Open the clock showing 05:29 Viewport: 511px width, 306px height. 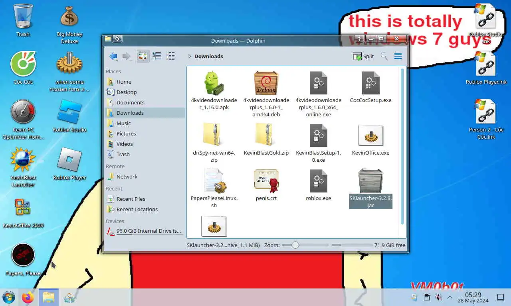pos(473,297)
